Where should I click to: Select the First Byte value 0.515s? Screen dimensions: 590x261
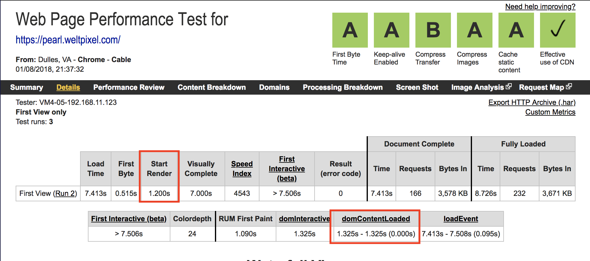pyautogui.click(x=126, y=193)
